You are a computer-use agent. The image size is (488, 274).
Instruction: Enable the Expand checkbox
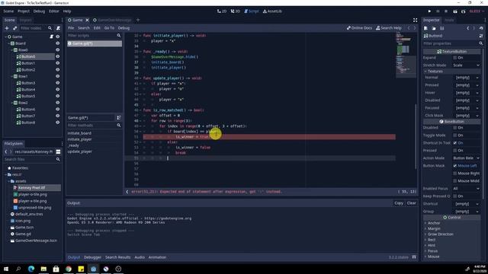455,58
